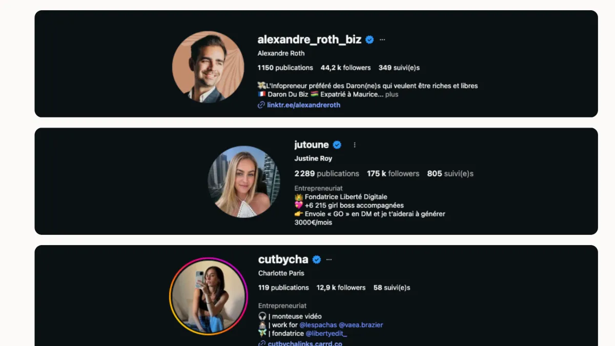
Task: Click the link icon before linktr.ee/alexandreroth
Action: [x=261, y=105]
